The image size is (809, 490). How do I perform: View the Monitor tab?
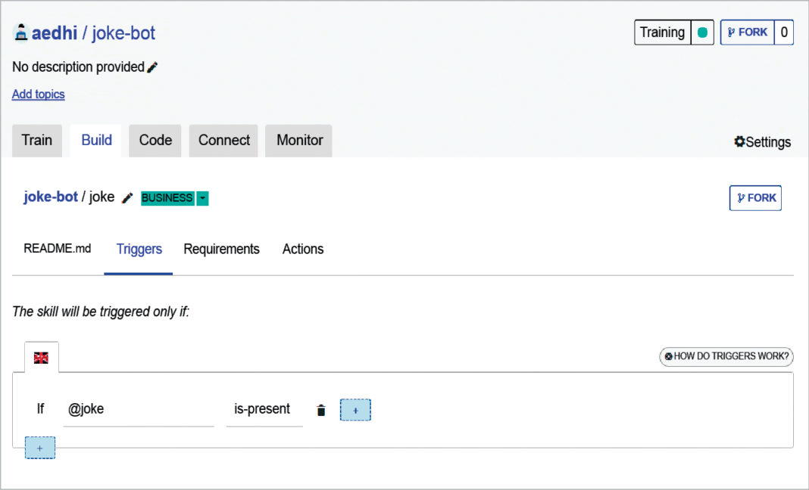tap(298, 140)
